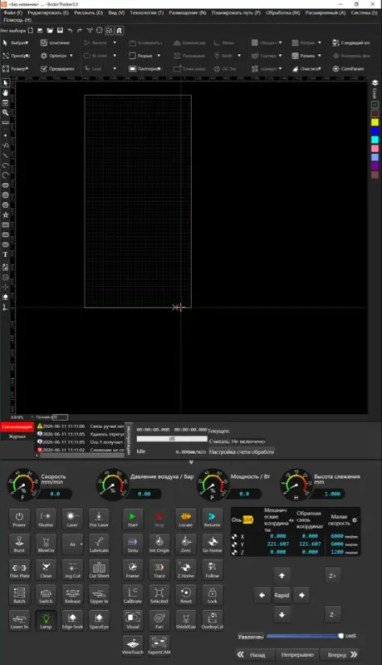Click the Burst icon

point(19,544)
